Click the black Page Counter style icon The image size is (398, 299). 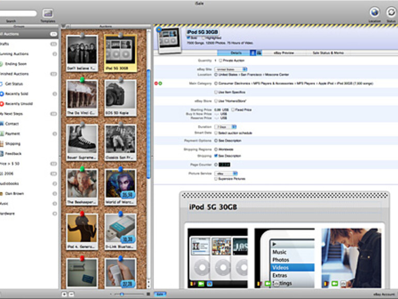(x=224, y=165)
